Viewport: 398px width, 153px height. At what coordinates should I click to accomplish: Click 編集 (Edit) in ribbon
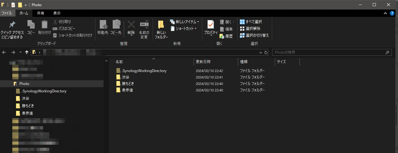pyautogui.click(x=226, y=29)
